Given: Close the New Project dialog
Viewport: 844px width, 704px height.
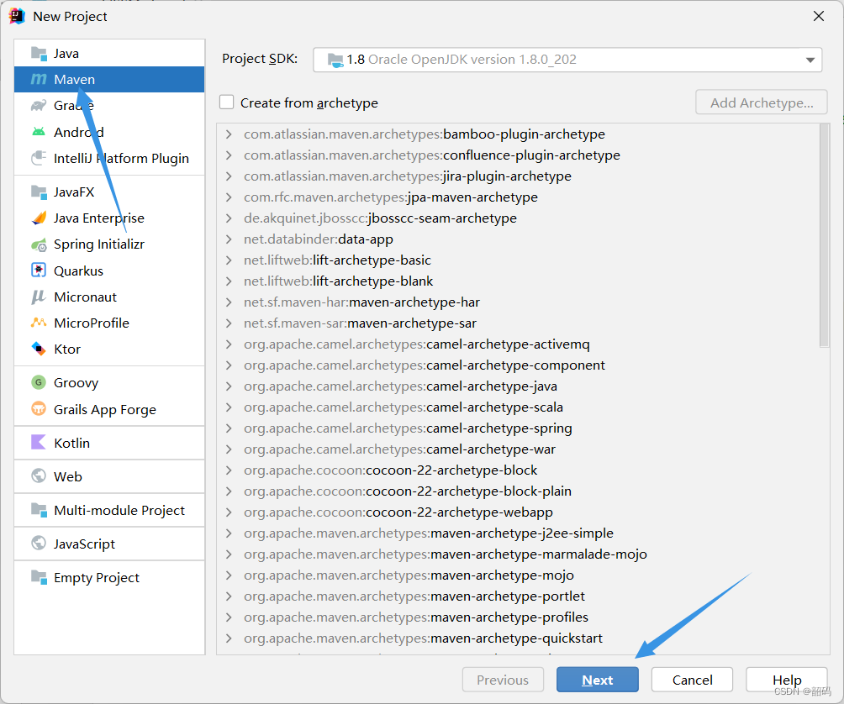Looking at the screenshot, I should click(819, 16).
